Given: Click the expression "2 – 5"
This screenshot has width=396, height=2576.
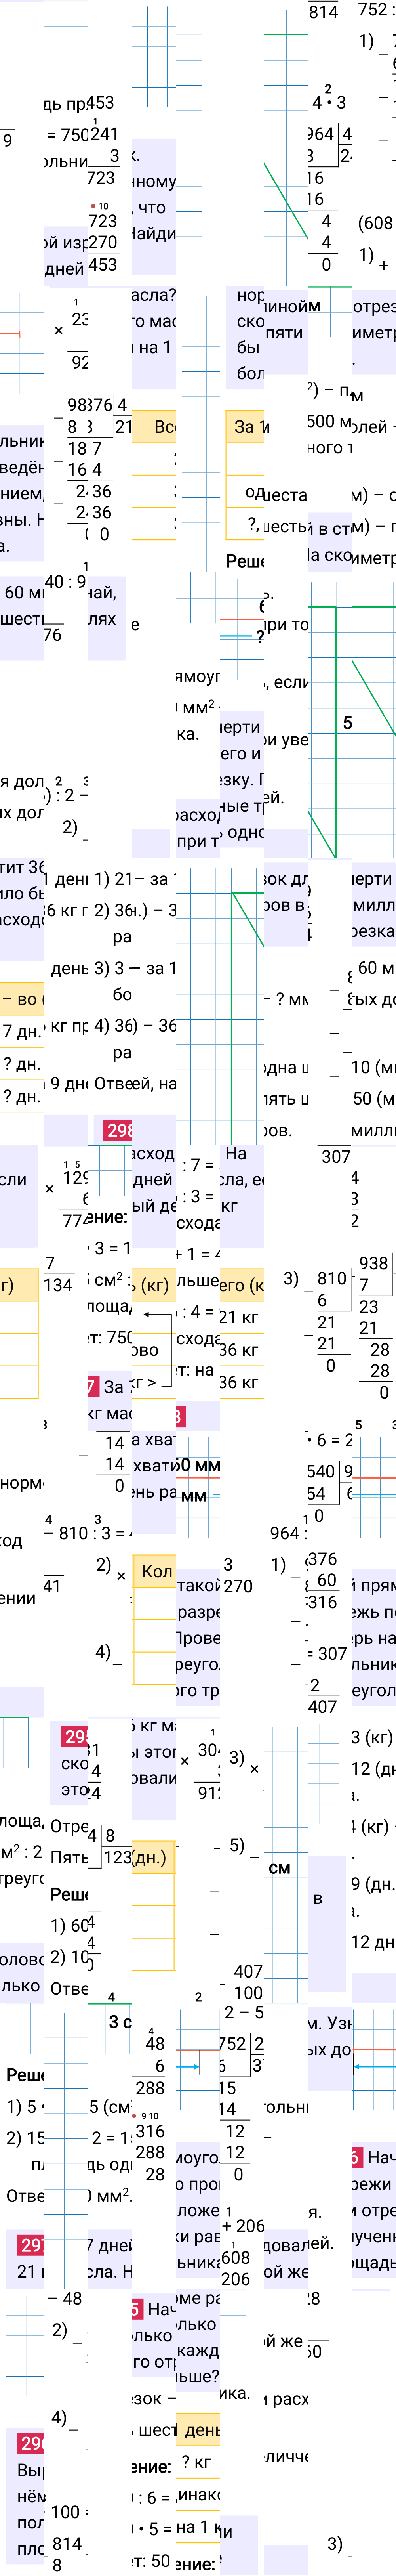Looking at the screenshot, I should click(x=244, y=2012).
